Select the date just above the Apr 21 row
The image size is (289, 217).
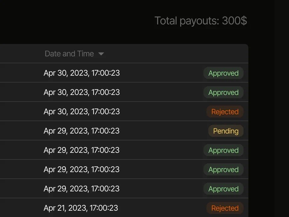coord(82,189)
